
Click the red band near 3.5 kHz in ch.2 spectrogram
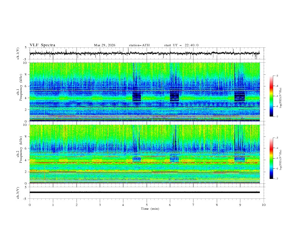pyautogui.click(x=145, y=163)
